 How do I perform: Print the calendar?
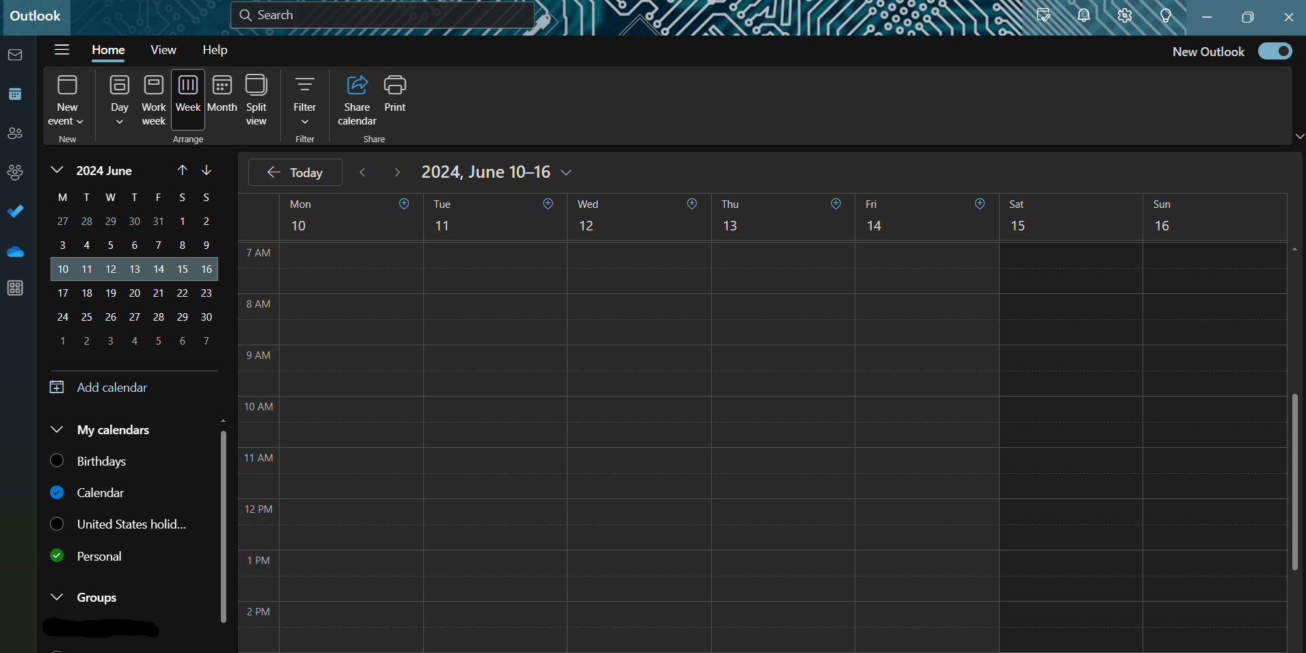pyautogui.click(x=395, y=93)
